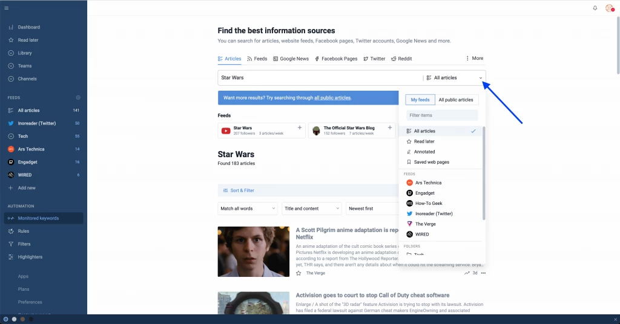The image size is (620, 324).
Task: Open user profile avatar
Action: coord(609,8)
